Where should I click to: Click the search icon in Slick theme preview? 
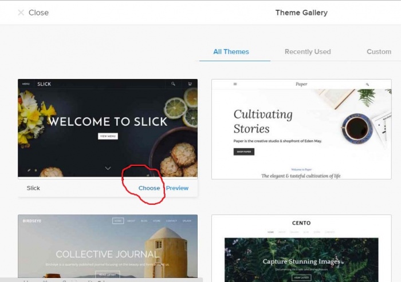click(173, 84)
